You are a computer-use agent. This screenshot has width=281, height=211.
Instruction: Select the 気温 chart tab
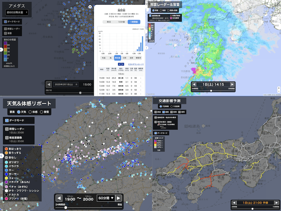coord(104,57)
